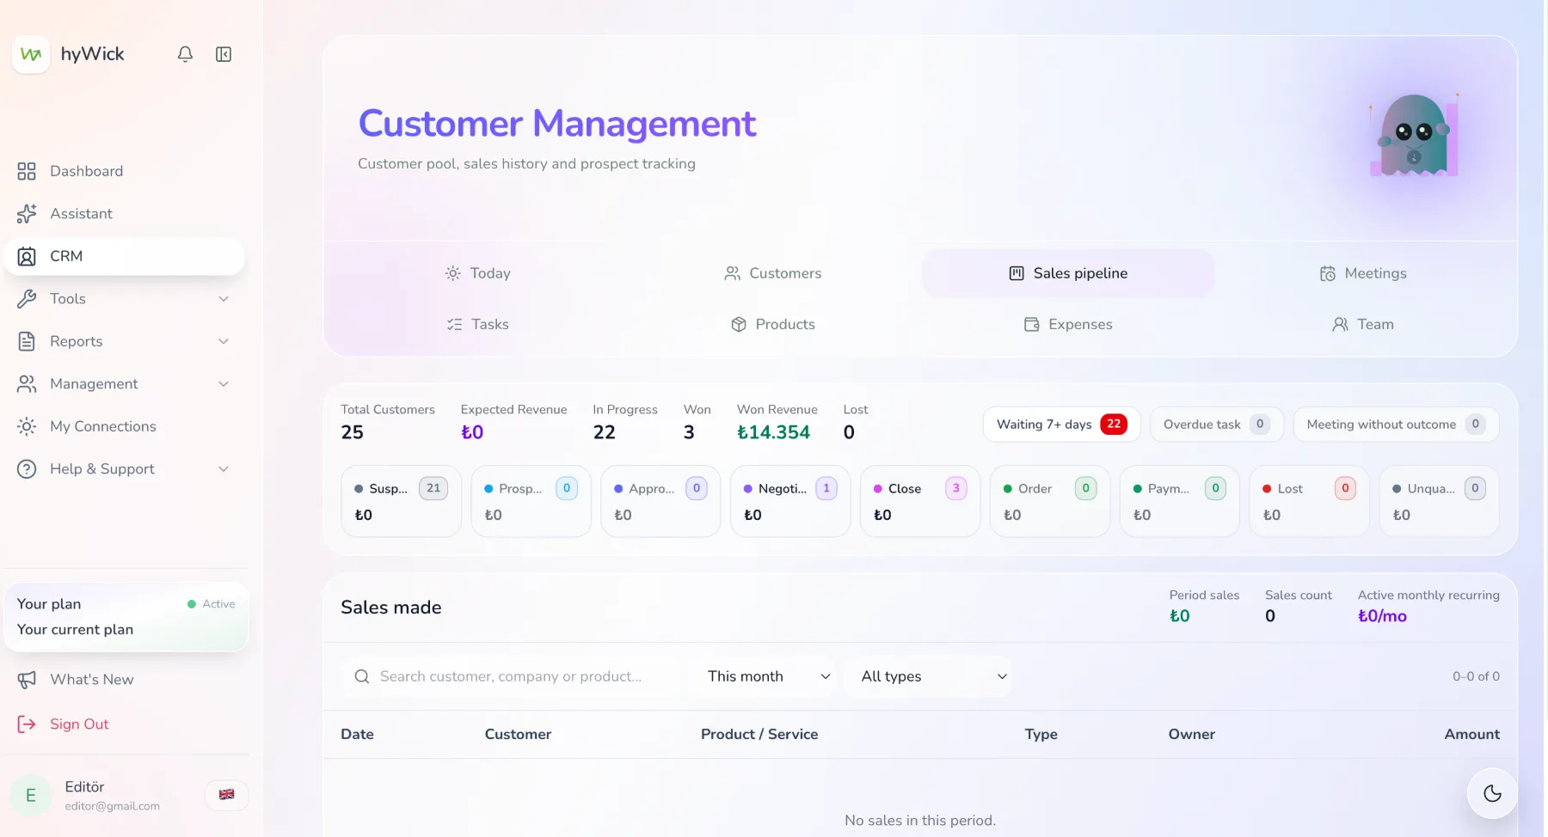Image resolution: width=1548 pixels, height=837 pixels.
Task: Click the hyWick logo icon
Action: pyautogui.click(x=31, y=54)
